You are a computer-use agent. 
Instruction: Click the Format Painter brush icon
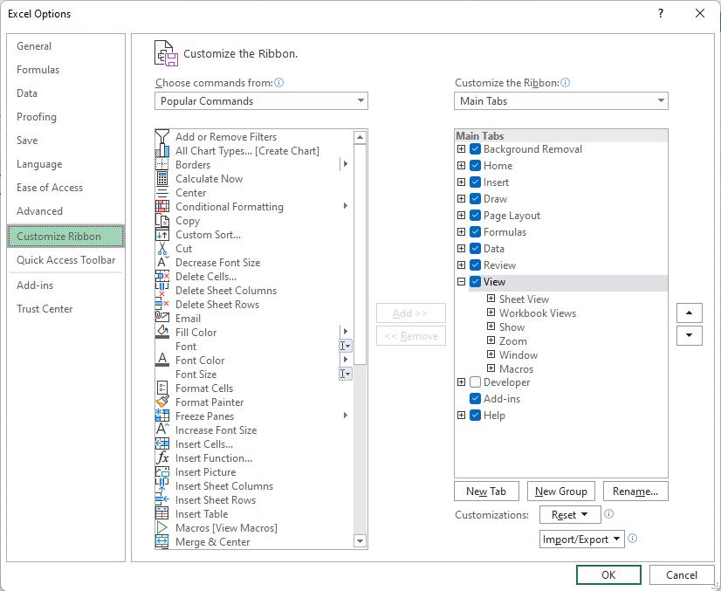click(x=161, y=402)
